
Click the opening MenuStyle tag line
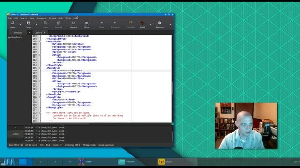53,68
